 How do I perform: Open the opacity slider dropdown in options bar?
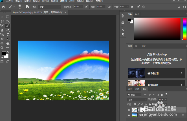[82, 7]
